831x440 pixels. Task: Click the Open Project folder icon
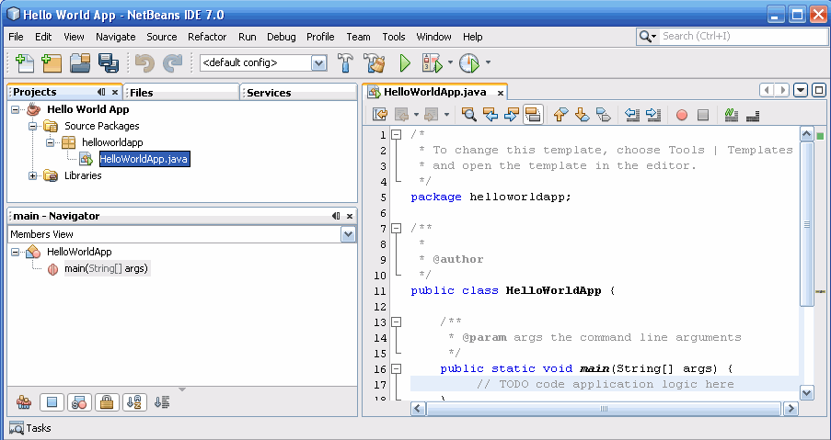coord(80,63)
